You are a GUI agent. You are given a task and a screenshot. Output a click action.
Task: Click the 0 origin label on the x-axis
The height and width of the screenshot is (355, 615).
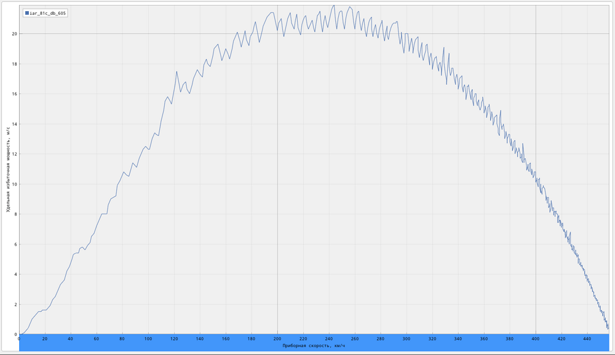19,338
